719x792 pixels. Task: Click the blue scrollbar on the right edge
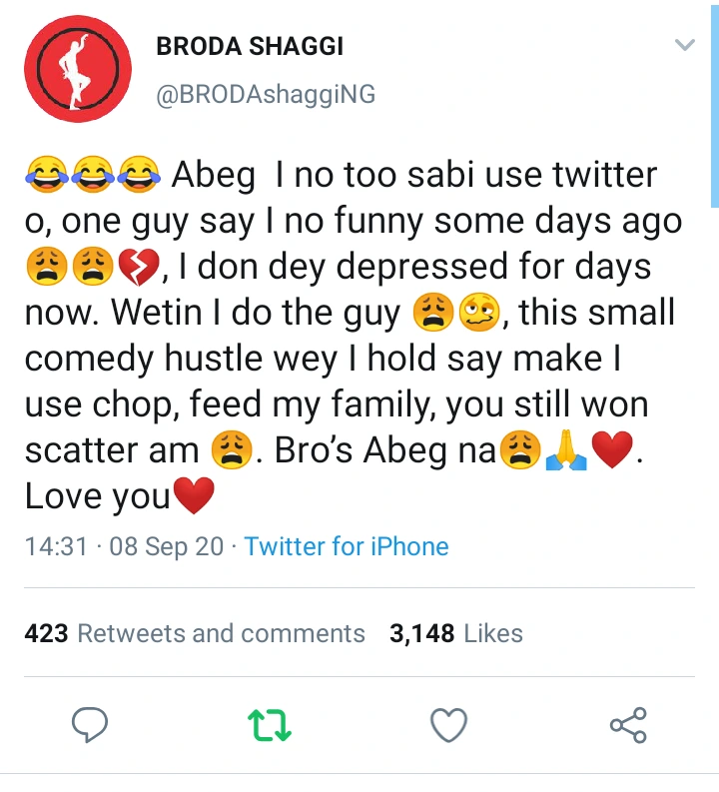715,100
